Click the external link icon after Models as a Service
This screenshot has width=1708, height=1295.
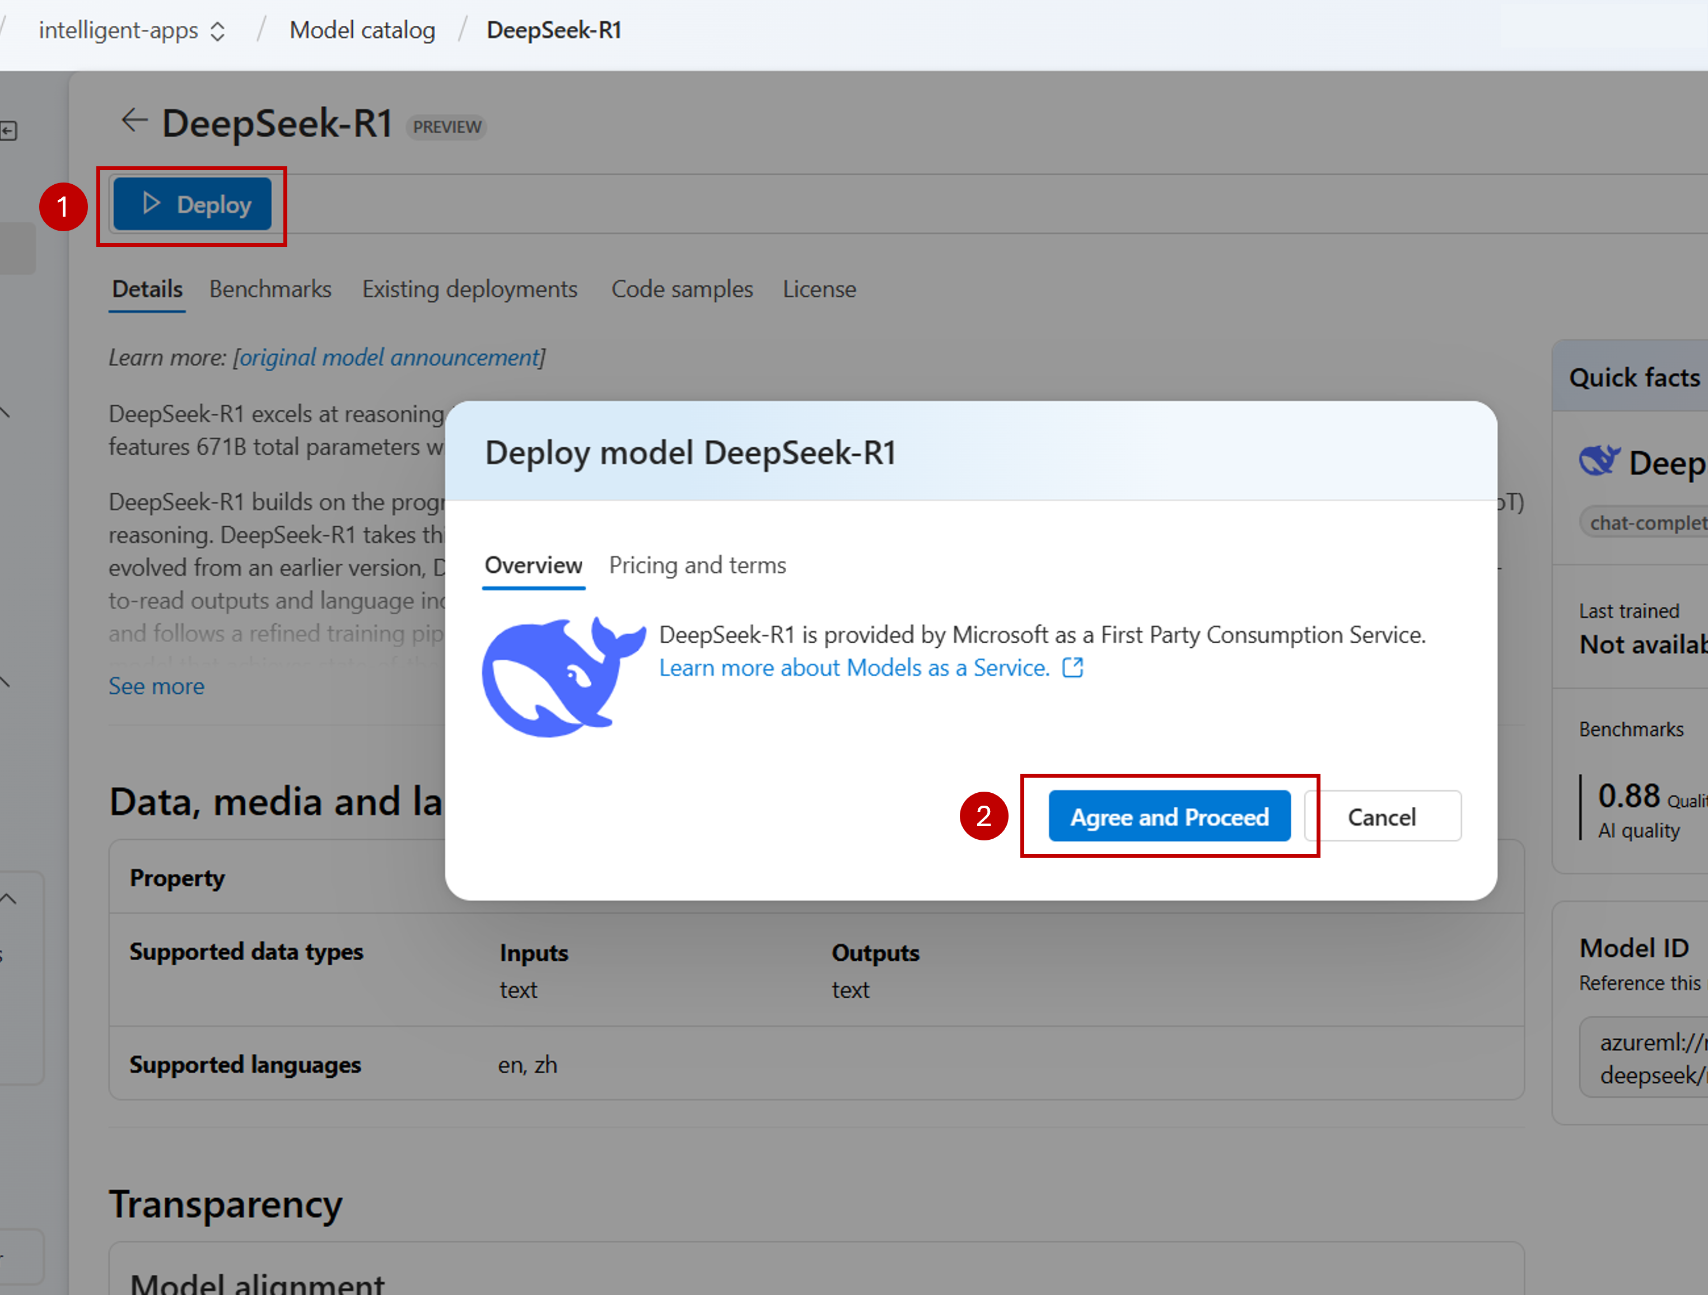point(1072,668)
